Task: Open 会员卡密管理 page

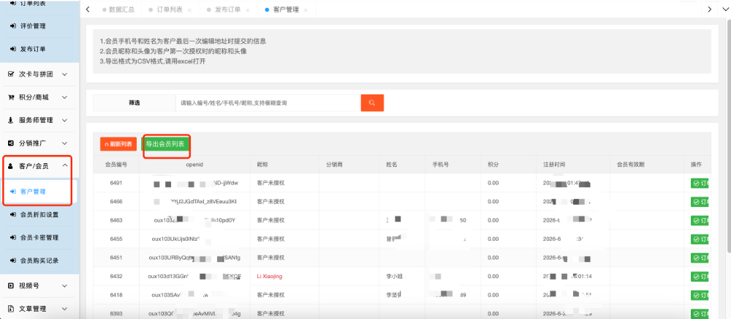Action: coord(39,237)
